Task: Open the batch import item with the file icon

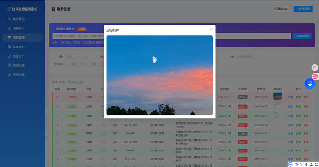Action: tap(22, 47)
